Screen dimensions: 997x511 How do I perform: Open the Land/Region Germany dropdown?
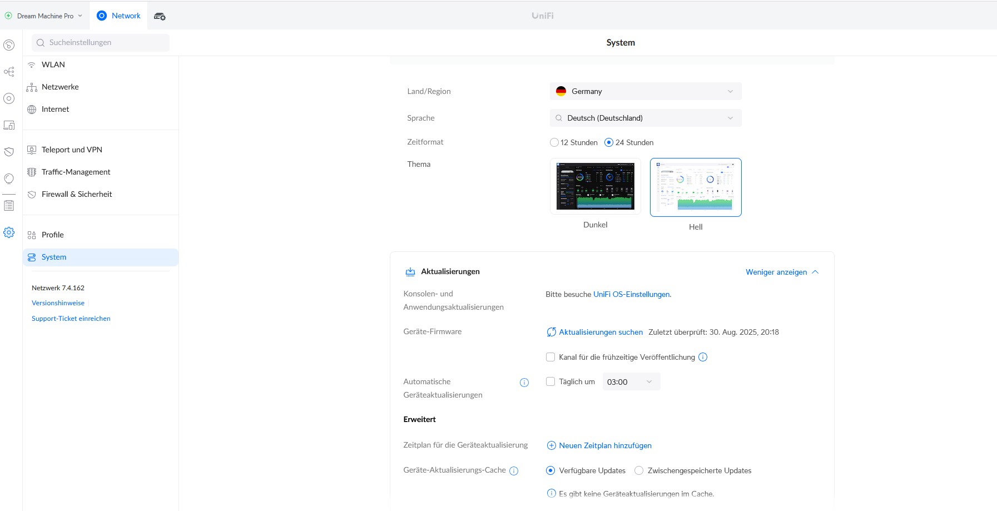[x=646, y=91]
